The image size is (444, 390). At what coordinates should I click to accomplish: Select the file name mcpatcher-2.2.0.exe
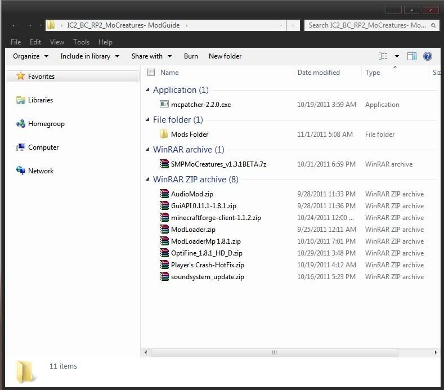coord(201,105)
